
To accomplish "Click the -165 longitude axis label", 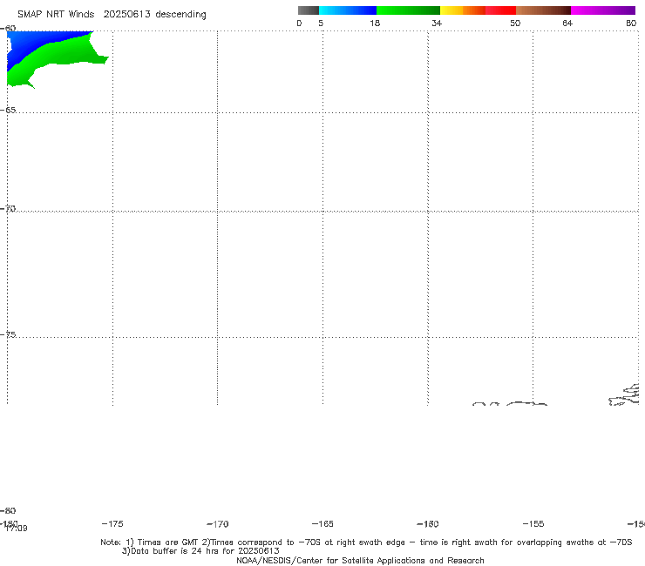I will (322, 523).
